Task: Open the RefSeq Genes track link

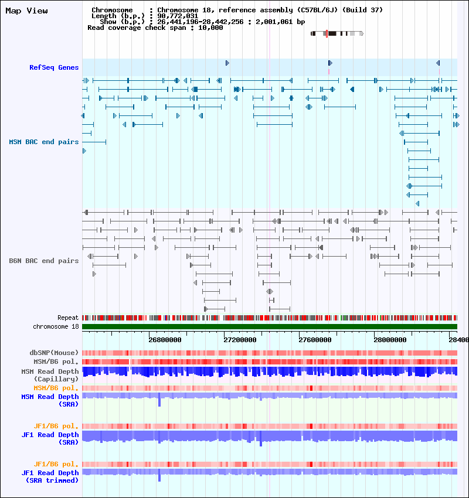Action: (x=54, y=67)
